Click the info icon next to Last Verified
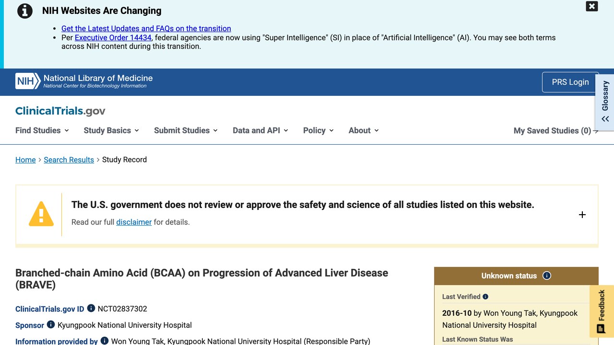 pyautogui.click(x=485, y=297)
